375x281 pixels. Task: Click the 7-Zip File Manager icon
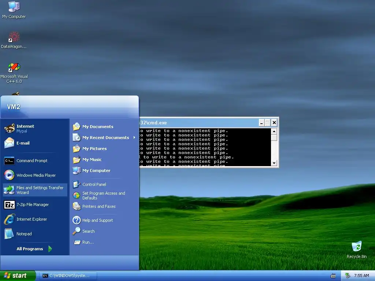pyautogui.click(x=9, y=205)
